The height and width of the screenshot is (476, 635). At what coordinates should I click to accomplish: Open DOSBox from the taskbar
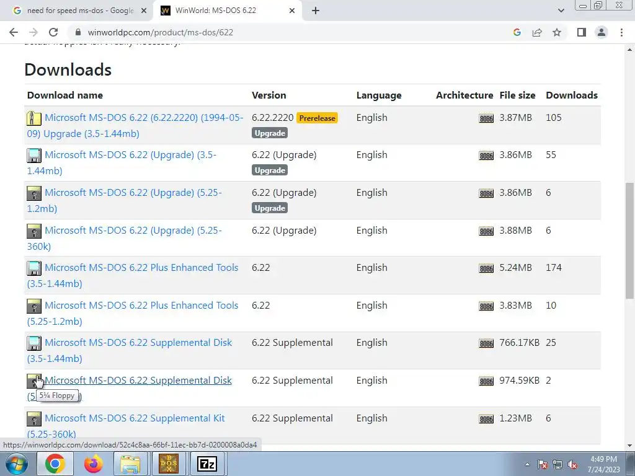pyautogui.click(x=169, y=464)
